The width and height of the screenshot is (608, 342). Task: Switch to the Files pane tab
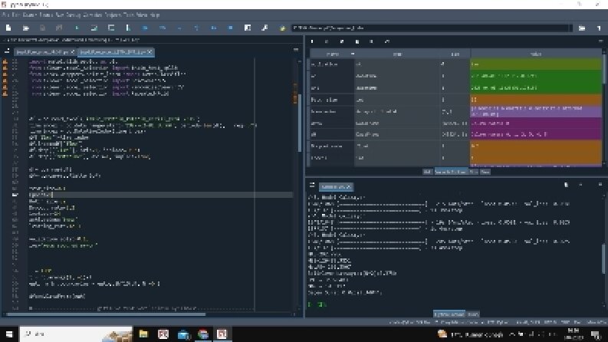pyautogui.click(x=485, y=172)
